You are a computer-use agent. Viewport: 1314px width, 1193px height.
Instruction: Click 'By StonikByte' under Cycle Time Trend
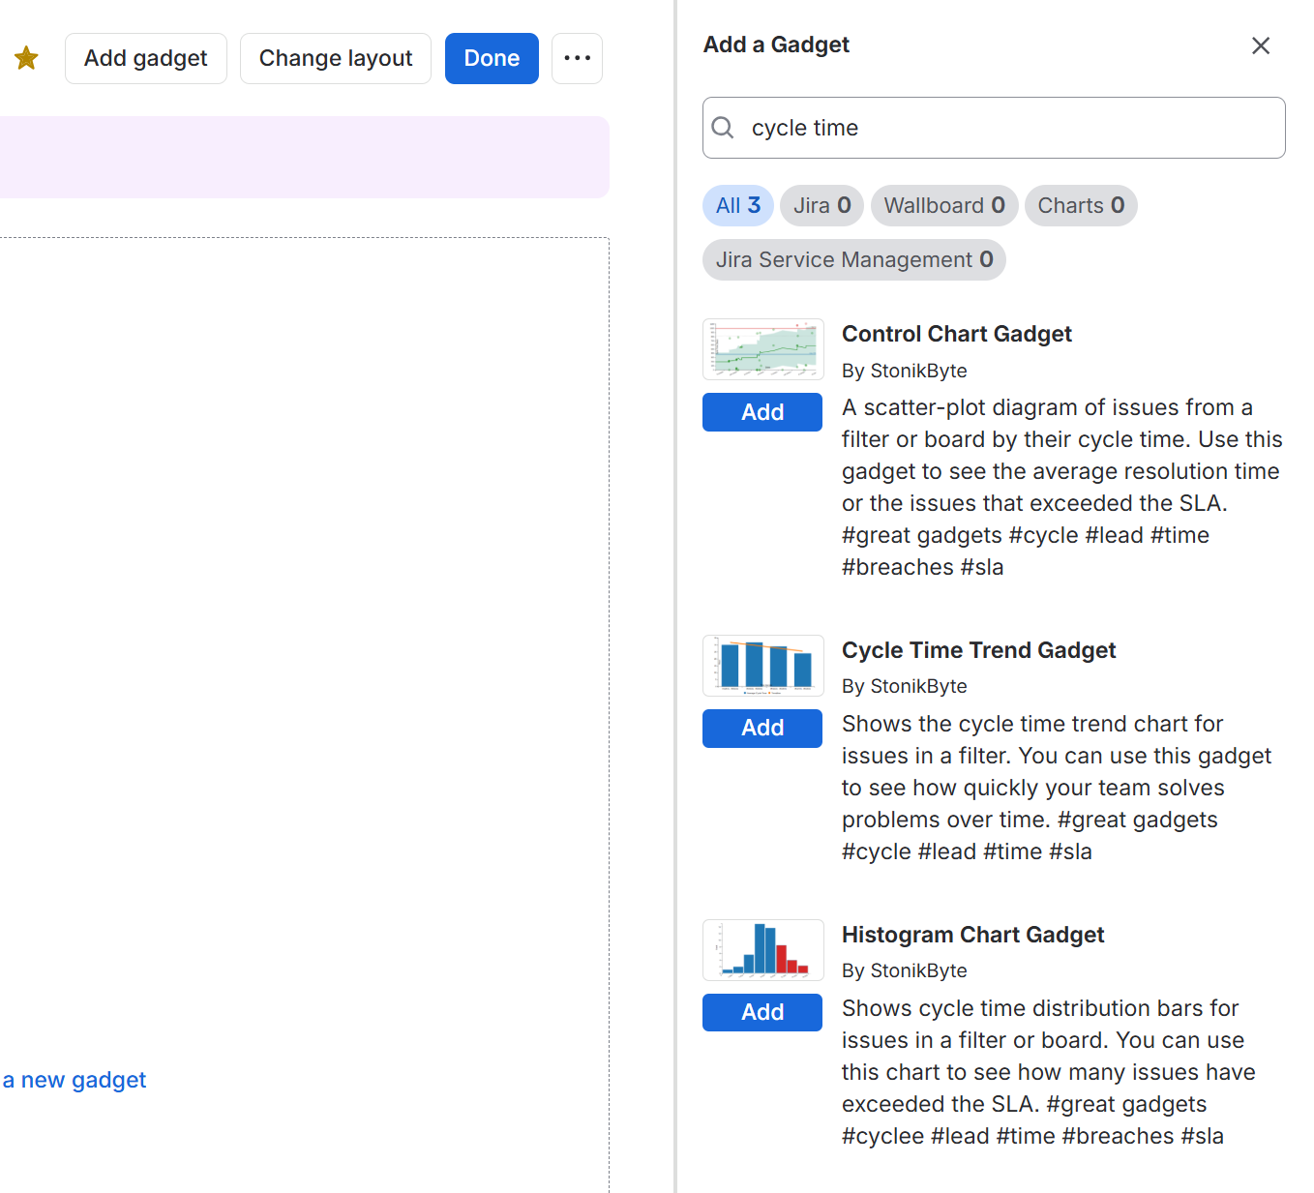click(x=904, y=686)
